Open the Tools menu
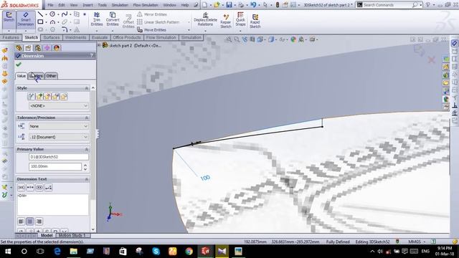The image size is (459, 258). coord(102,5)
